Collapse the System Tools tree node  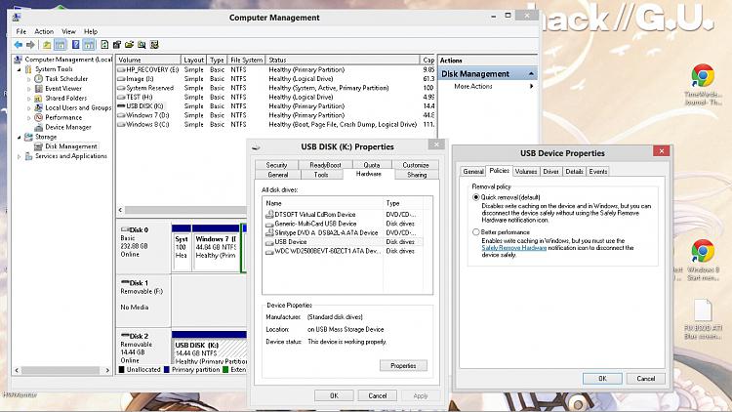click(20, 69)
